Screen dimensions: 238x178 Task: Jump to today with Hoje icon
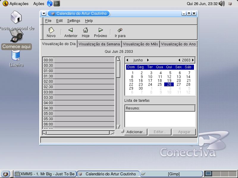(x=85, y=32)
